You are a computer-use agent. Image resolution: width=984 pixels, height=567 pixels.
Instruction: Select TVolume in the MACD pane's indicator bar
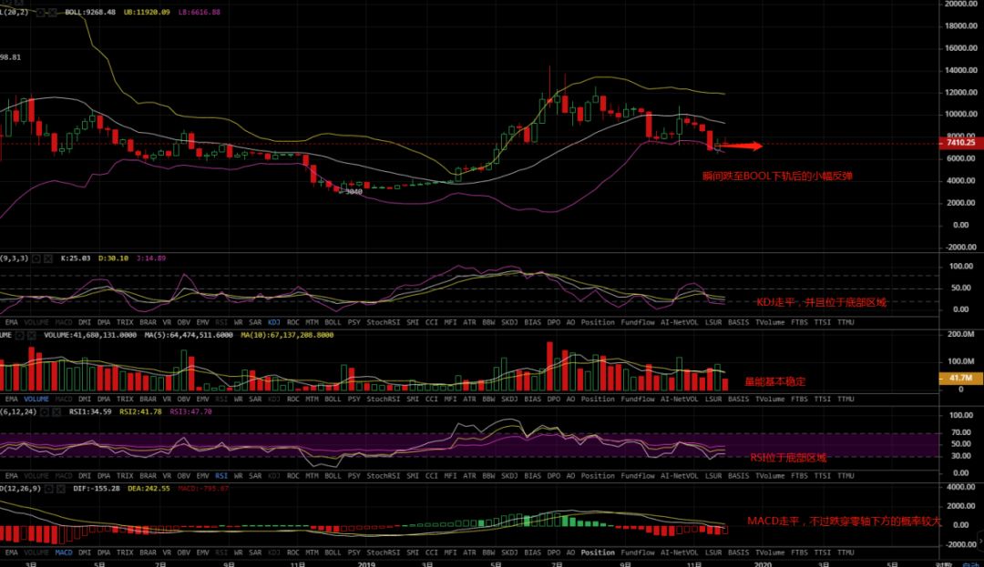click(770, 552)
